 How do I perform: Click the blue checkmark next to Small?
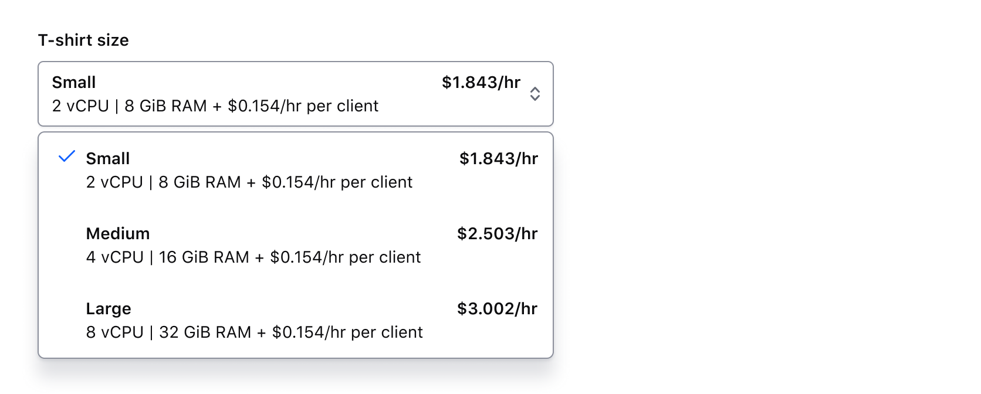(x=66, y=156)
